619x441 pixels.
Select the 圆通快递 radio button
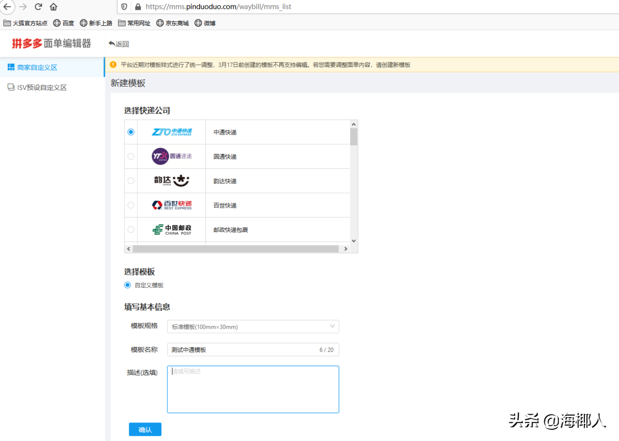130,156
